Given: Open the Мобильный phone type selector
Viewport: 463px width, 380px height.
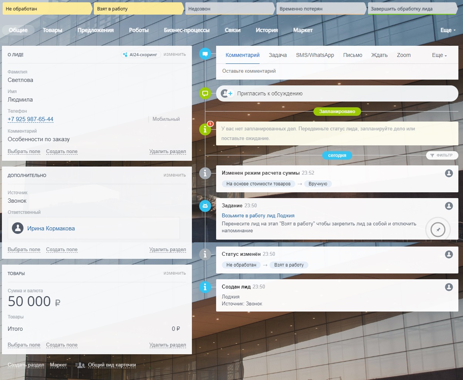Looking at the screenshot, I should coord(166,119).
